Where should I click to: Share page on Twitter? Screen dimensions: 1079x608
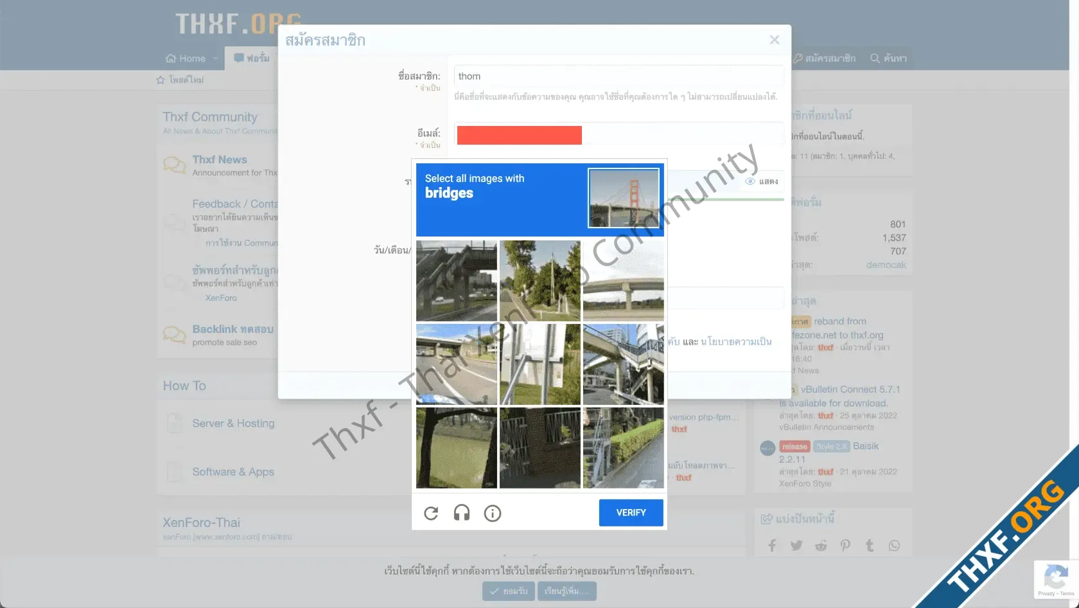point(796,546)
